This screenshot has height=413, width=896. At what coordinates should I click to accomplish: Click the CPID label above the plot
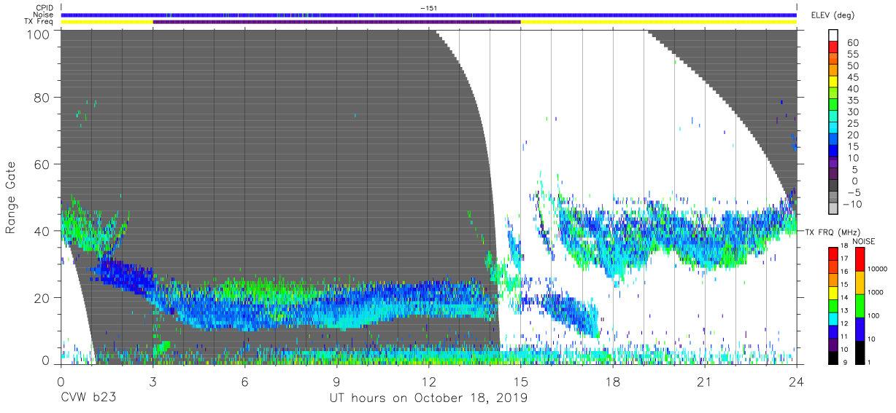click(45, 7)
